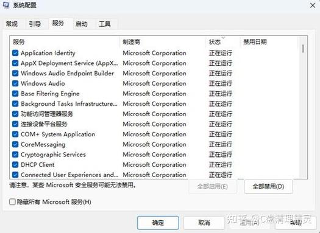Sort by the 制造商 column header

pos(163,42)
